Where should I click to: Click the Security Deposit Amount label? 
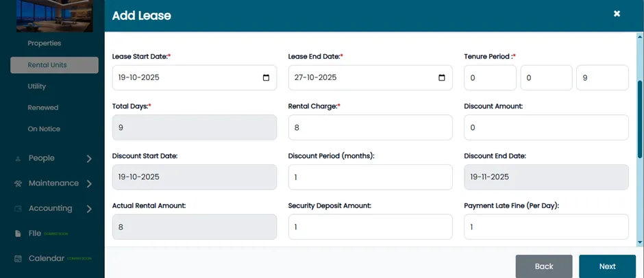pos(330,205)
